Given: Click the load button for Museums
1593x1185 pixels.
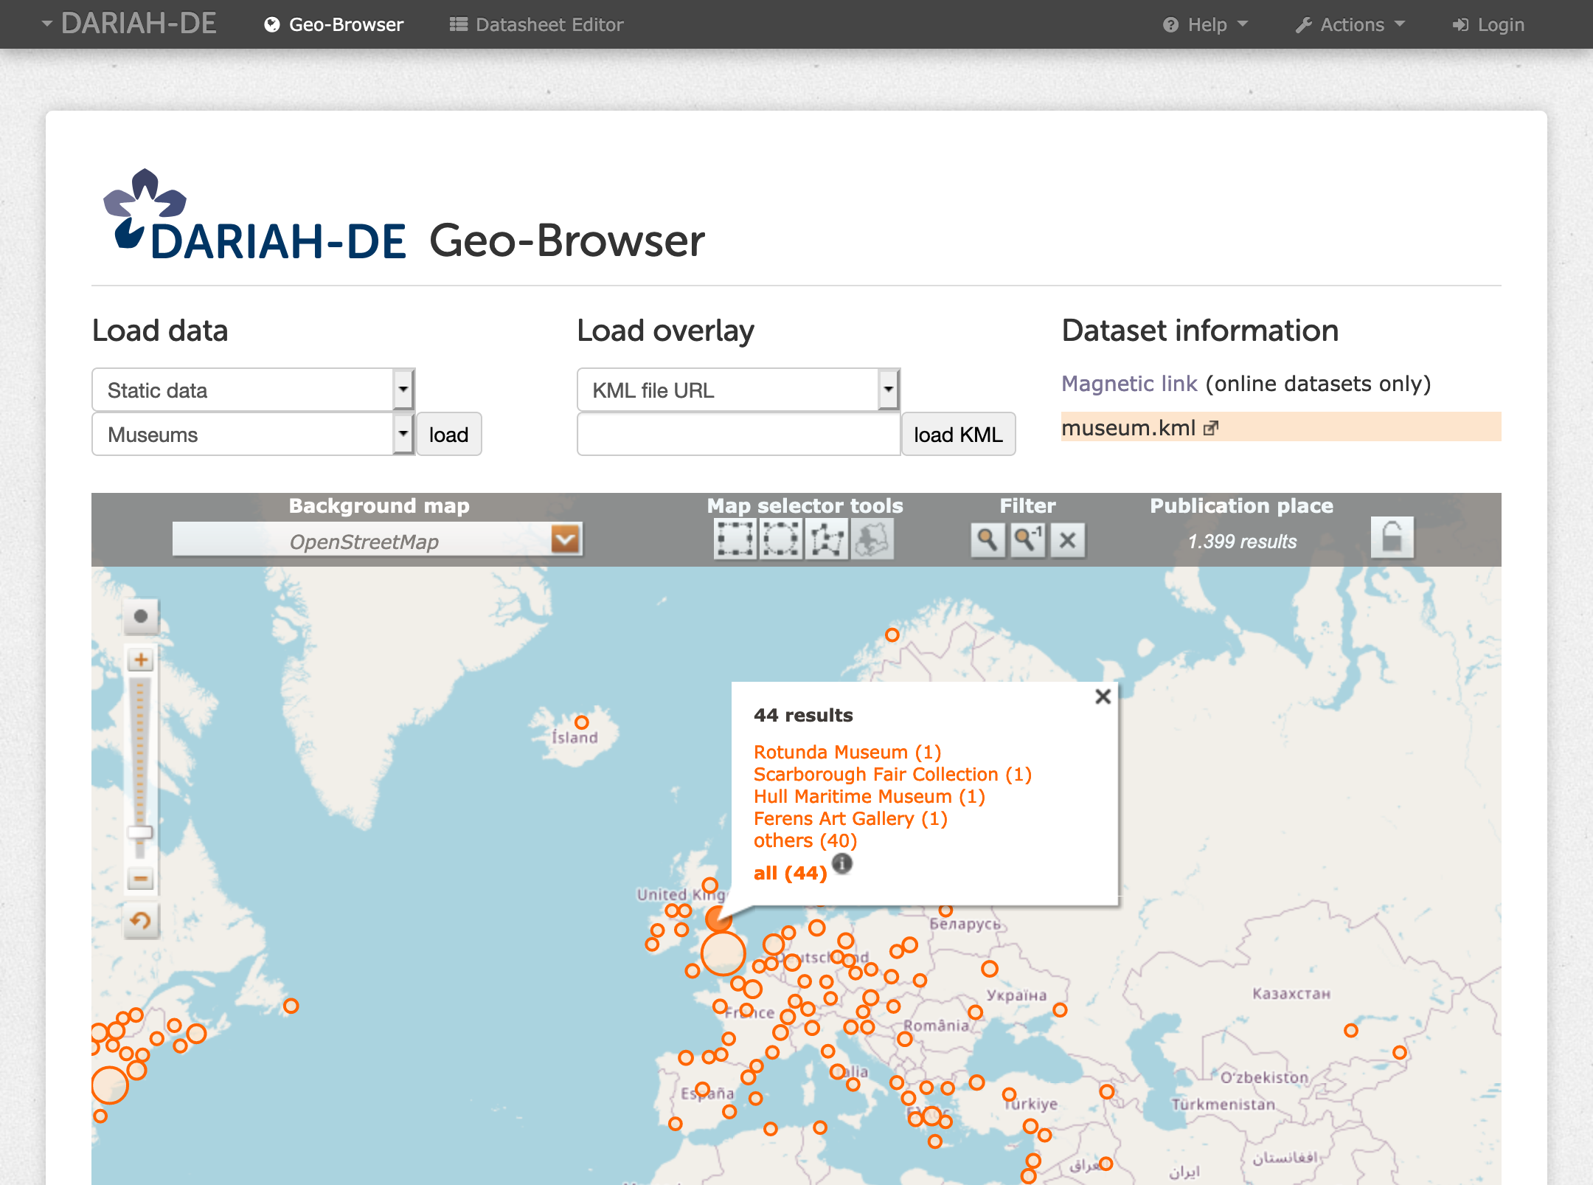Looking at the screenshot, I should [448, 434].
